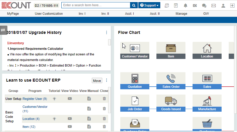This screenshot has height=132, width=237.
Task: View manual document for Item row
Action: point(89,127)
